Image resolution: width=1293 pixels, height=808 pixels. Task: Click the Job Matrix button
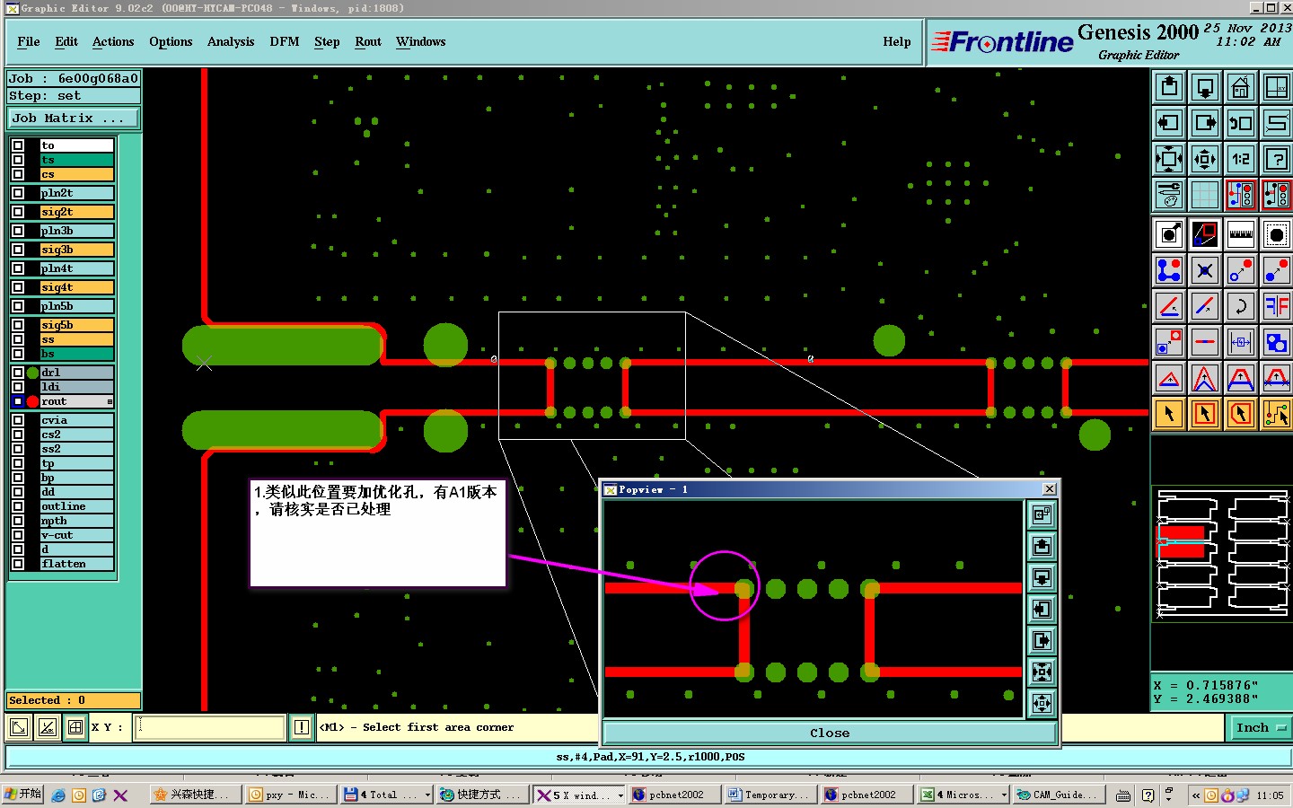(74, 119)
